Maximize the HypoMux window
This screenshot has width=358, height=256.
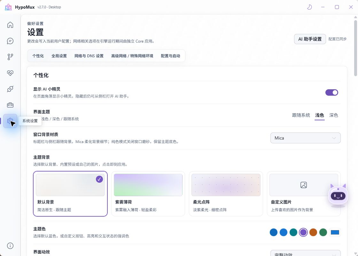(x=337, y=7)
